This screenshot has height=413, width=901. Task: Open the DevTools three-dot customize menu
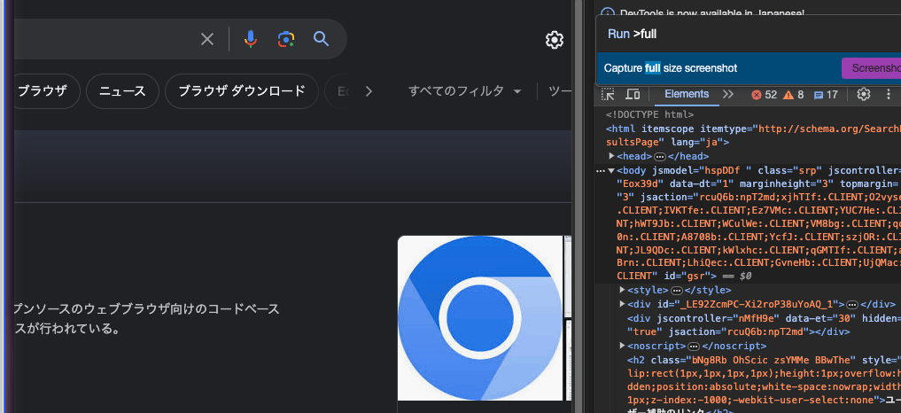coord(889,94)
